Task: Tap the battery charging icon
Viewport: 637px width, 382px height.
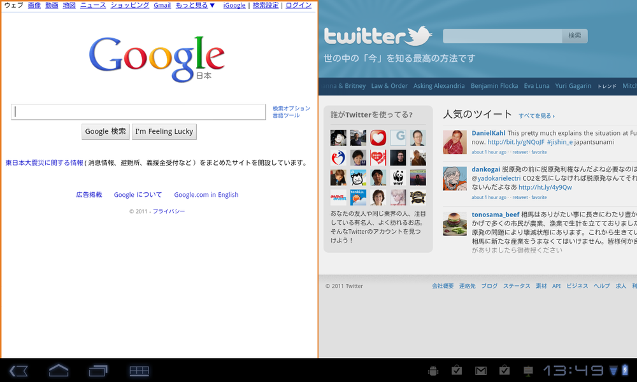Action: [x=625, y=371]
